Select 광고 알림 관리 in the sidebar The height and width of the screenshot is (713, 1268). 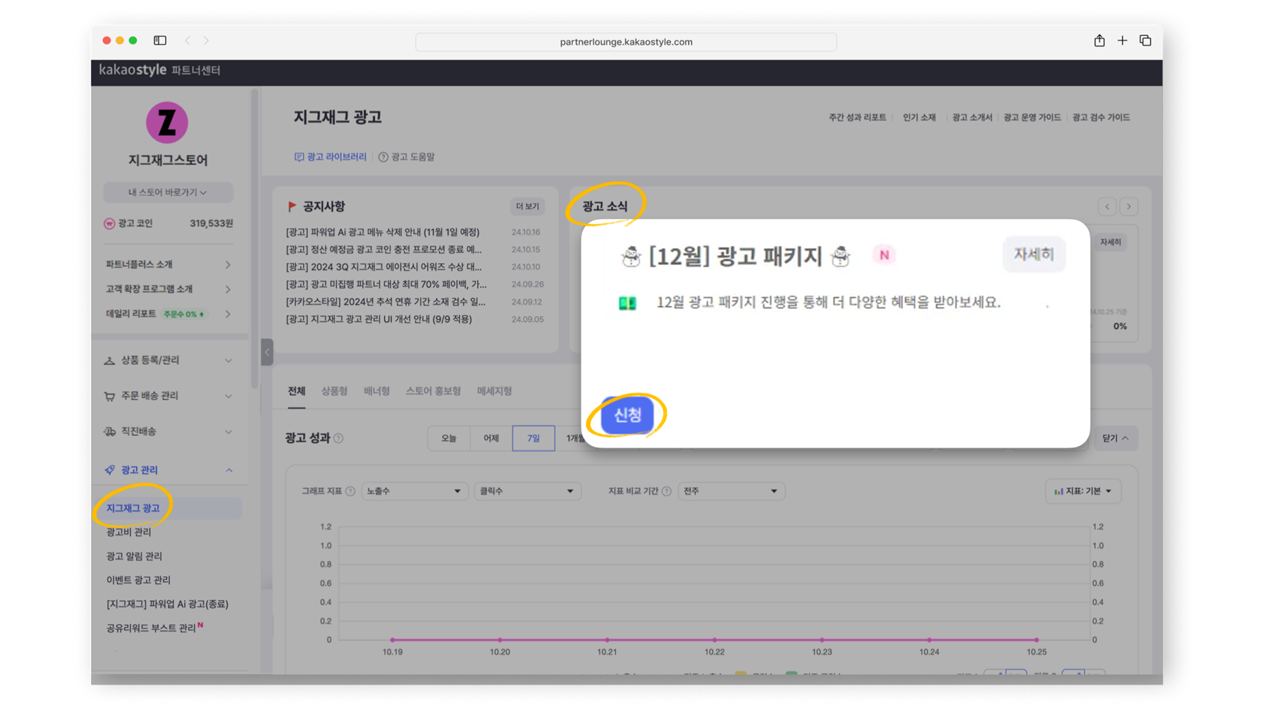(x=134, y=556)
